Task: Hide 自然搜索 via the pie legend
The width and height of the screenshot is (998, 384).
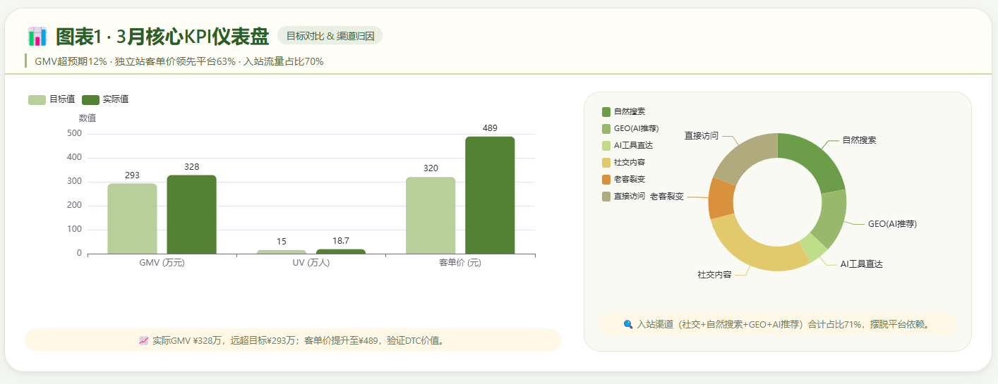Action: (x=623, y=111)
